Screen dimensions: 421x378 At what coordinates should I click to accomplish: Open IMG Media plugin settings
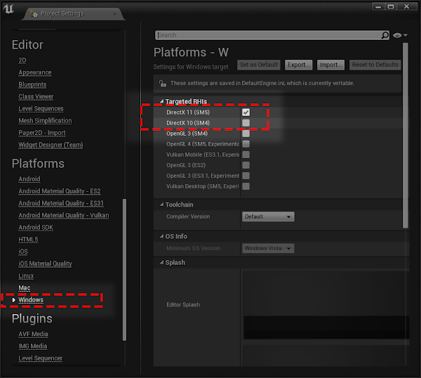tap(33, 346)
